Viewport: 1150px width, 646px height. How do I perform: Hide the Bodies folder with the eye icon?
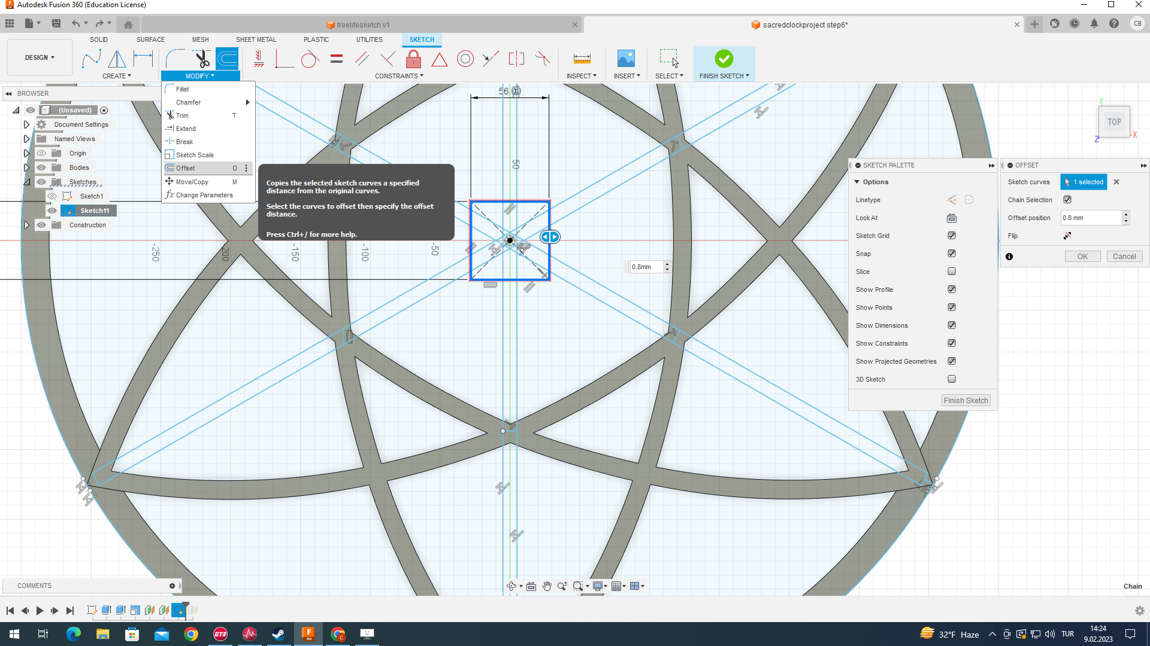(41, 167)
